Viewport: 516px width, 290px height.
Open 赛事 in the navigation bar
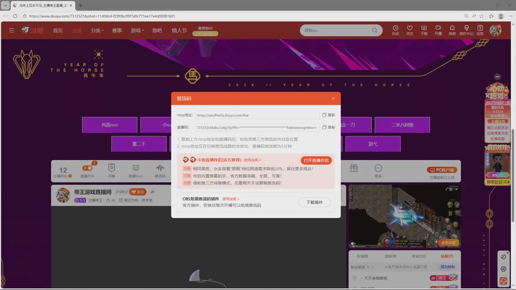(117, 30)
